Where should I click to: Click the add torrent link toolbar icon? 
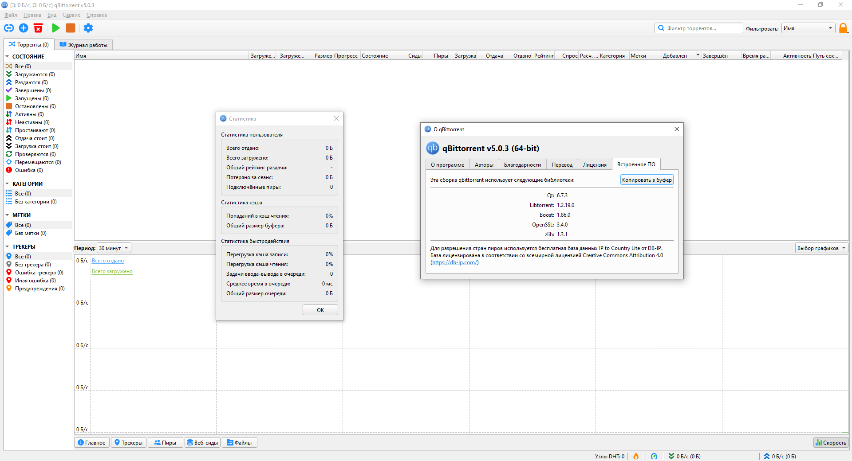tap(9, 28)
